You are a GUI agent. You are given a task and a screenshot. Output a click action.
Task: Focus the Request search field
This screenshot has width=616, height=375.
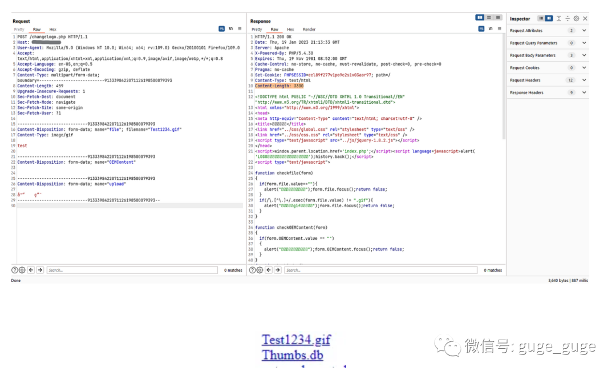click(x=132, y=270)
